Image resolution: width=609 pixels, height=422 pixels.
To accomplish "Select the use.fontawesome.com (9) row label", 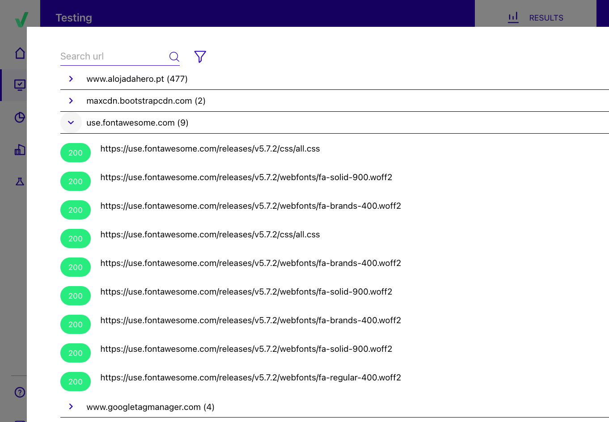I will coord(137,122).
